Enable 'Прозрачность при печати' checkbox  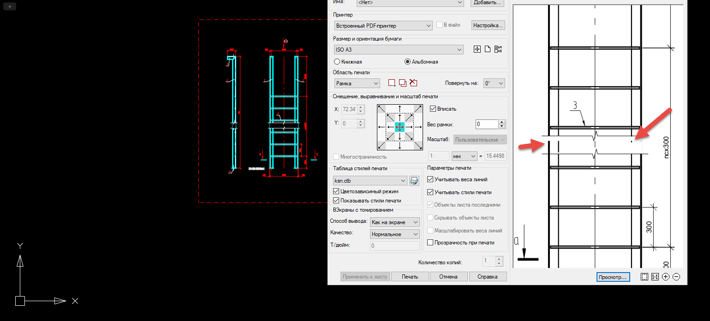pos(430,243)
